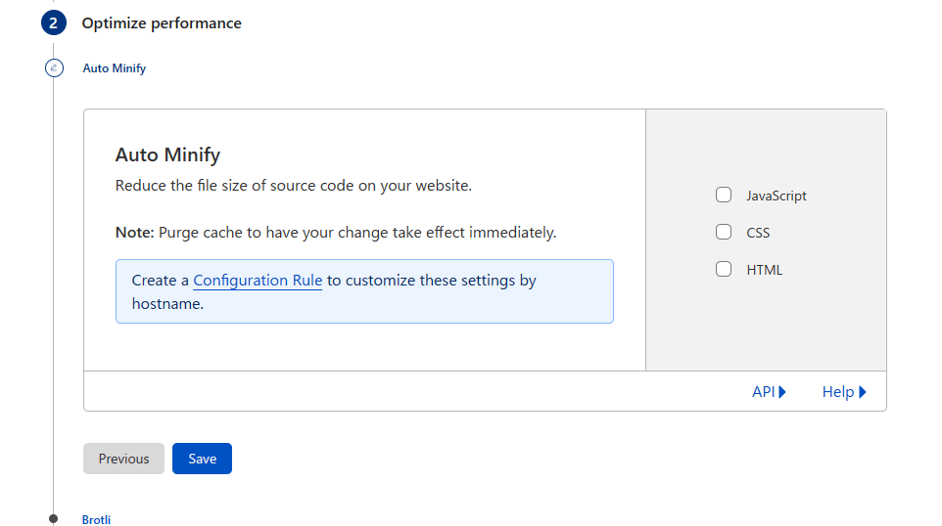Click the triangle arrow beside Help

(863, 392)
